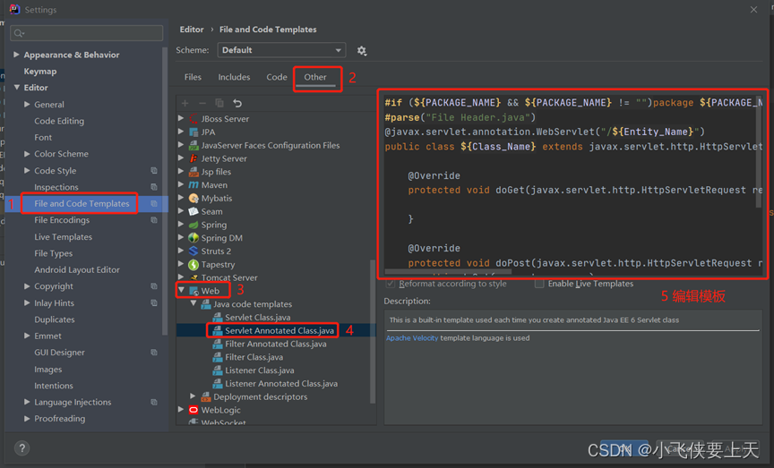
Task: Click the Jsp files icon
Action: (x=193, y=172)
